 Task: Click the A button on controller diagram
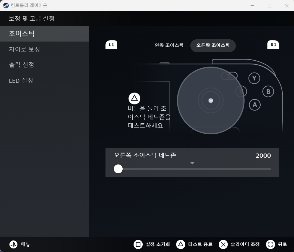[255, 104]
